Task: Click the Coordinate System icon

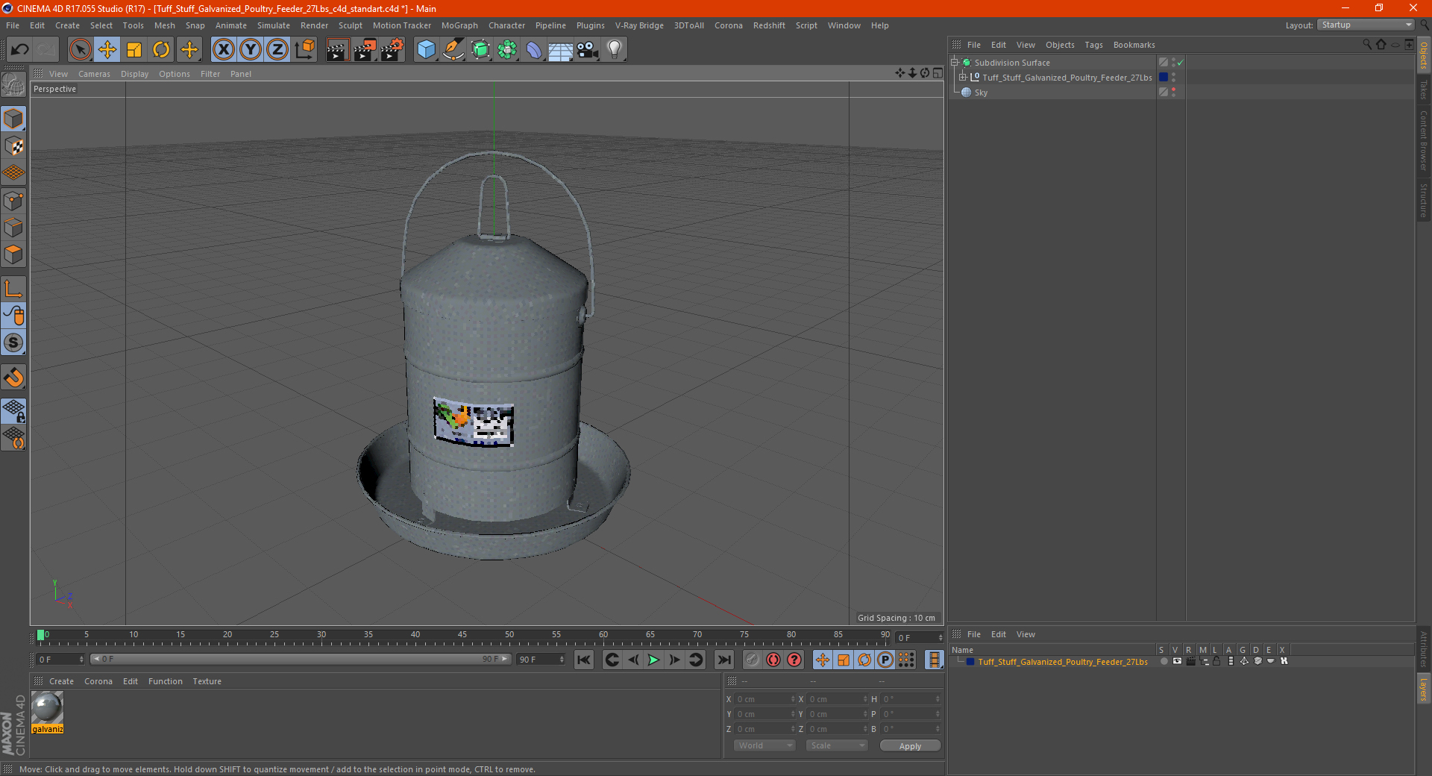Action: (304, 49)
